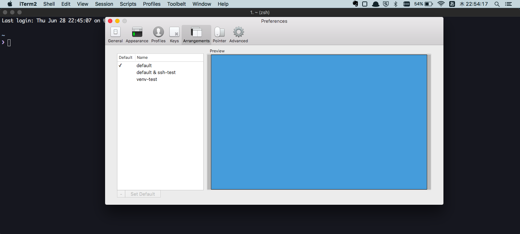Open the Profiles preferences pane
Image resolution: width=520 pixels, height=234 pixels.
pyautogui.click(x=158, y=35)
